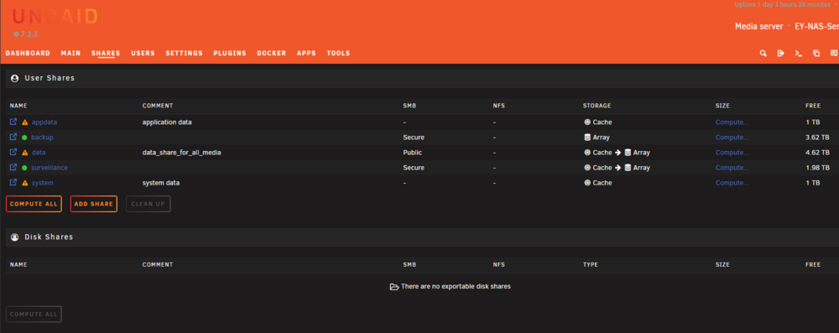This screenshot has width=839, height=333.
Task: Open the Plugins menu
Action: [230, 54]
